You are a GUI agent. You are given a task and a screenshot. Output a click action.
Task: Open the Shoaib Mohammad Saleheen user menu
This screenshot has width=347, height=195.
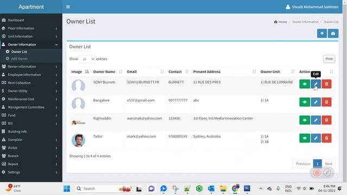312,7
